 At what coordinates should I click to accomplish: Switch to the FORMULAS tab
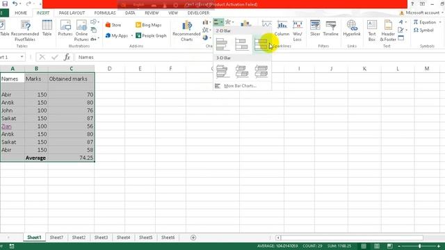click(x=105, y=13)
